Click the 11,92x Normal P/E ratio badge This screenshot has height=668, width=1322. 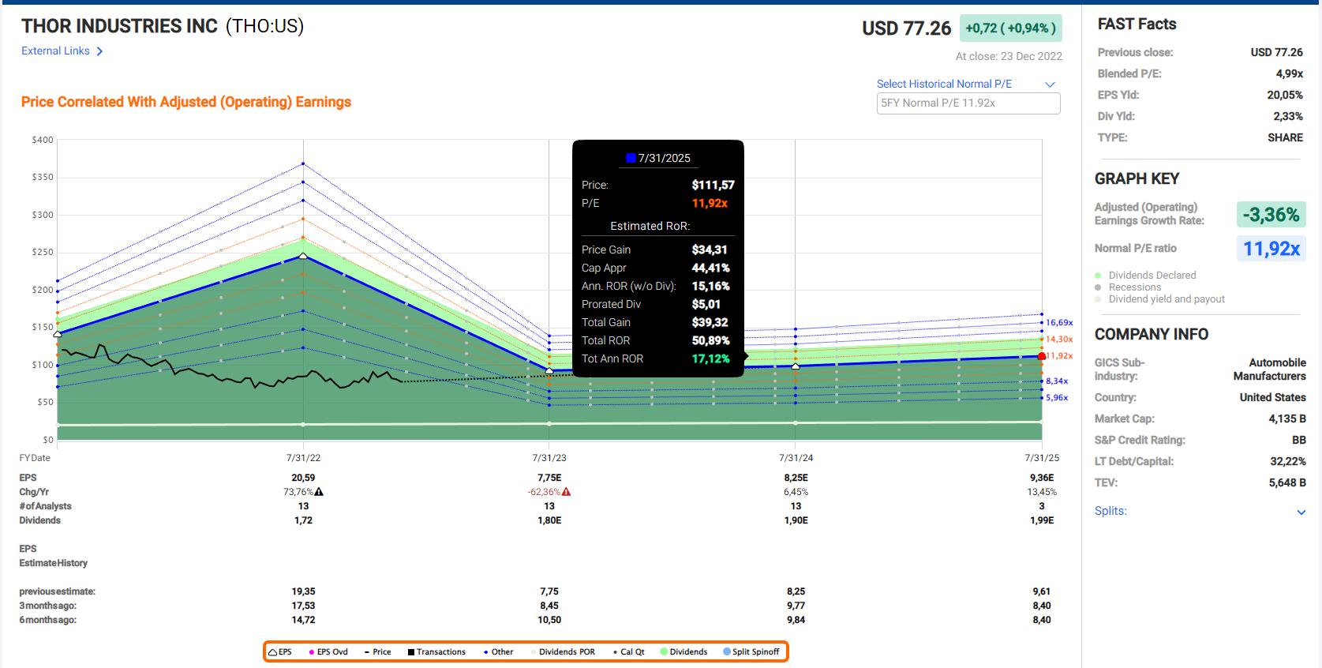coord(1271,249)
